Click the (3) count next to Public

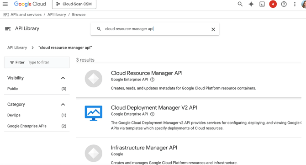click(x=64, y=89)
